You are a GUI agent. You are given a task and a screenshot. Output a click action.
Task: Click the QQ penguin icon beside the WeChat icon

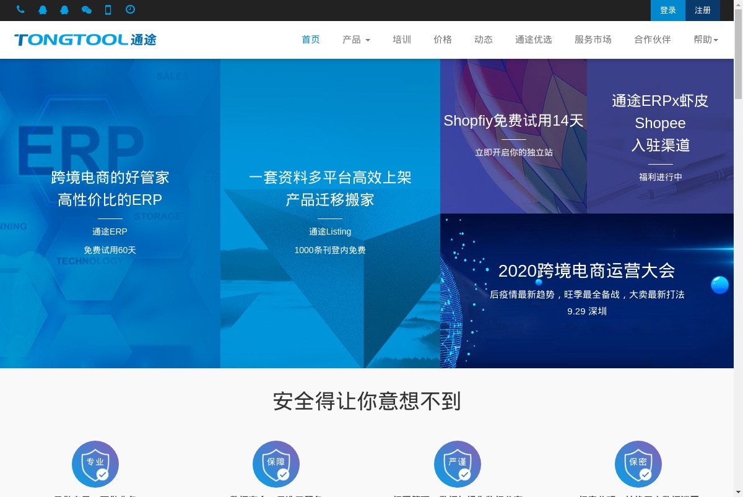click(x=64, y=10)
